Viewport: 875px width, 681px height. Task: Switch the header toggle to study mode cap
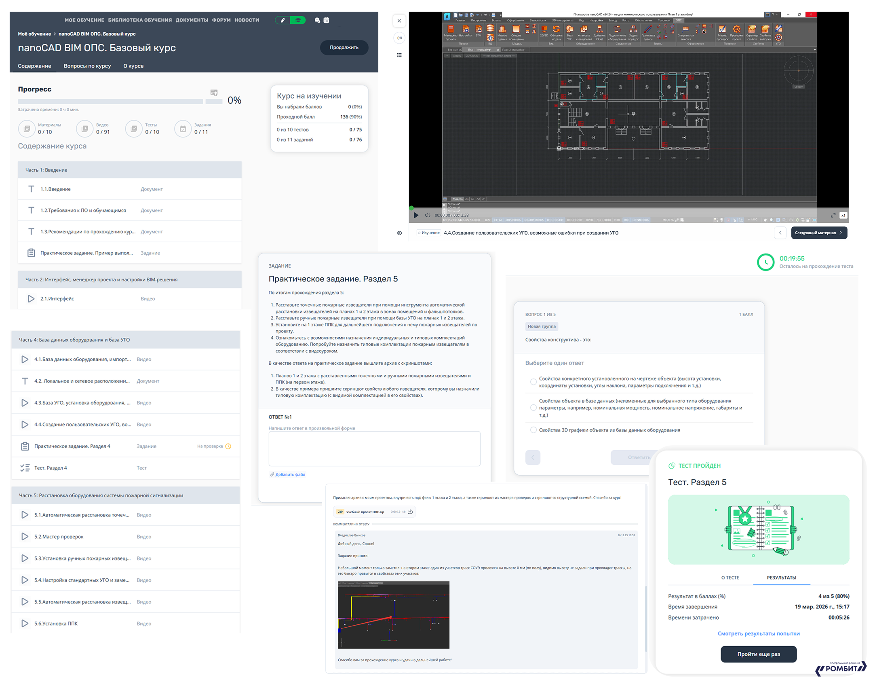coord(298,20)
